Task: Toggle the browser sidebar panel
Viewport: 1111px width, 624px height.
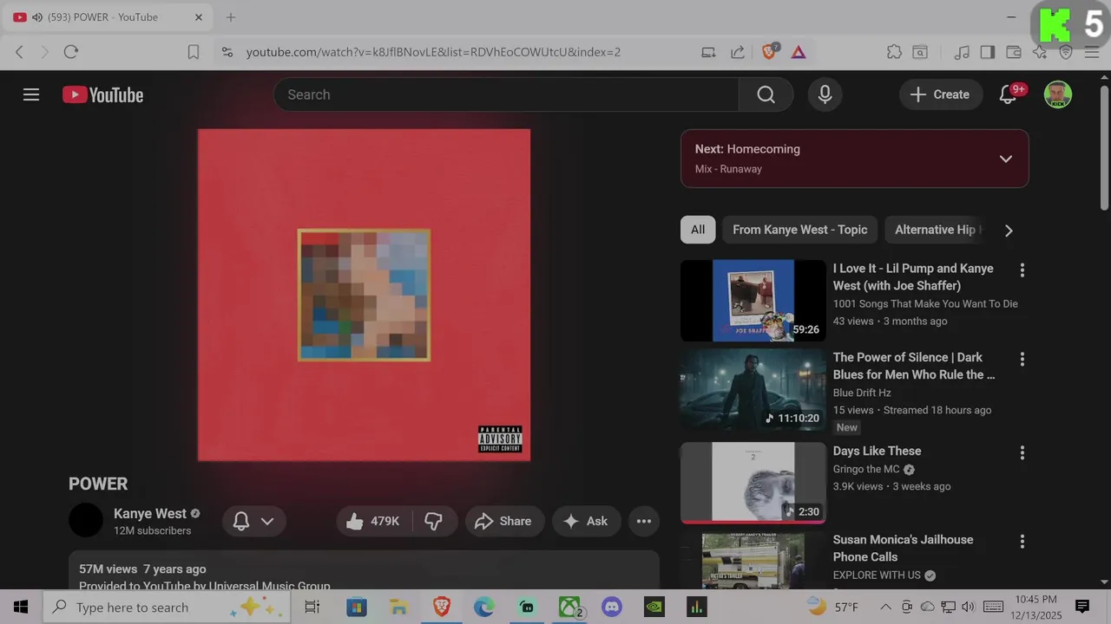Action: coord(987,52)
